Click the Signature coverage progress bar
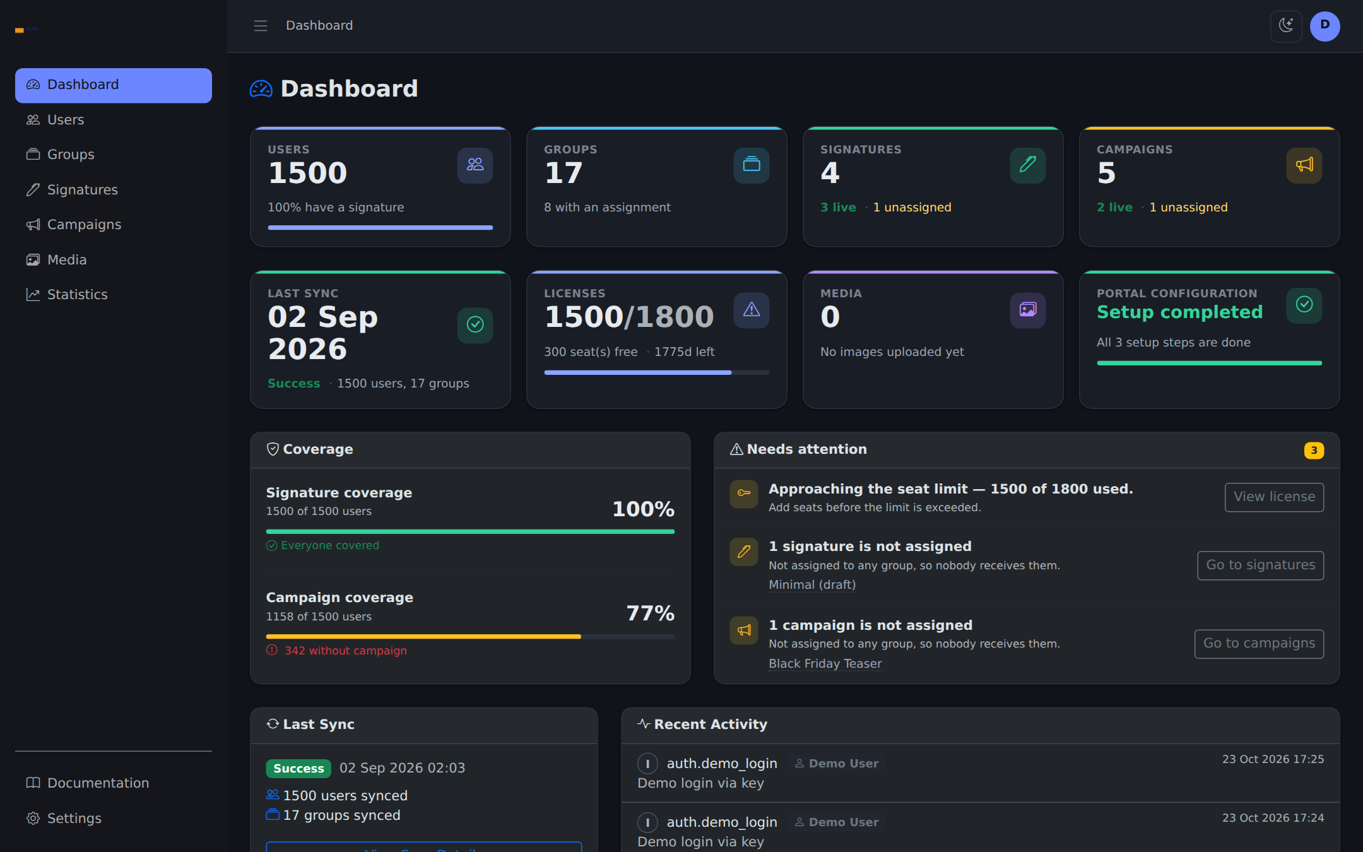 (470, 531)
